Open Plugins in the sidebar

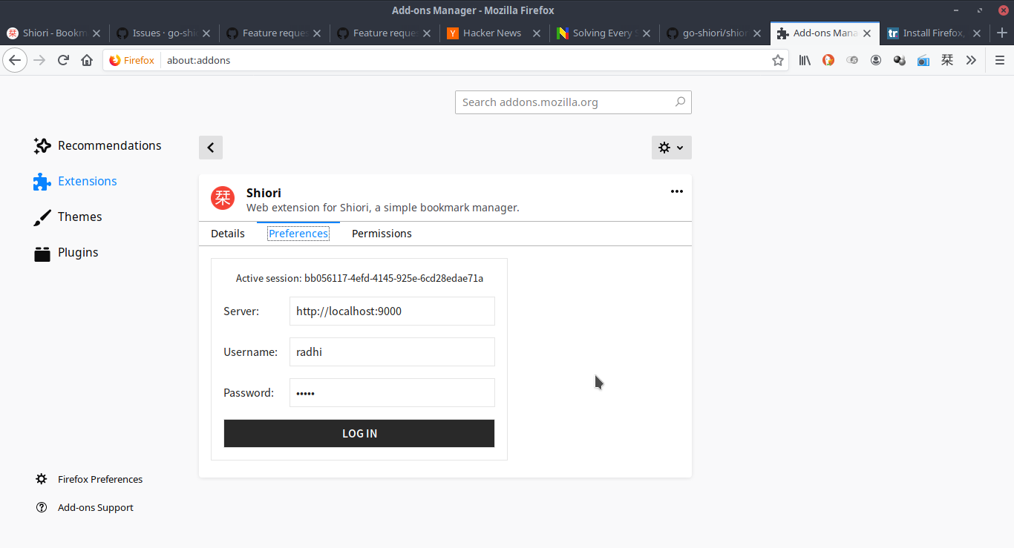coord(66,252)
